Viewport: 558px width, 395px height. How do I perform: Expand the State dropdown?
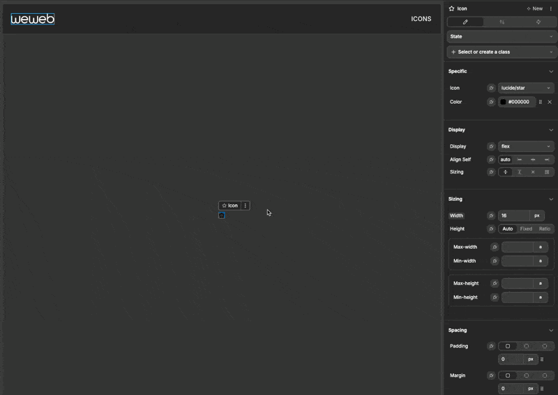(501, 36)
